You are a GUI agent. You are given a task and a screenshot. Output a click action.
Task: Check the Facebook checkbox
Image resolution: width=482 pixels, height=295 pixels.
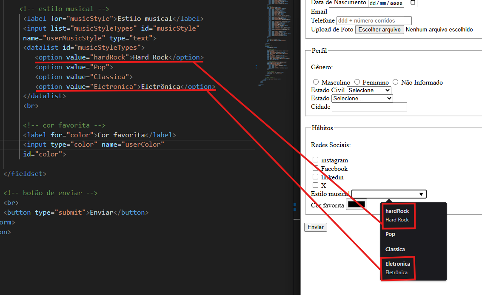315,168
